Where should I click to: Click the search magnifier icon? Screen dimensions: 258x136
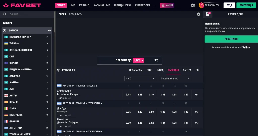pyautogui.click(x=5, y=14)
